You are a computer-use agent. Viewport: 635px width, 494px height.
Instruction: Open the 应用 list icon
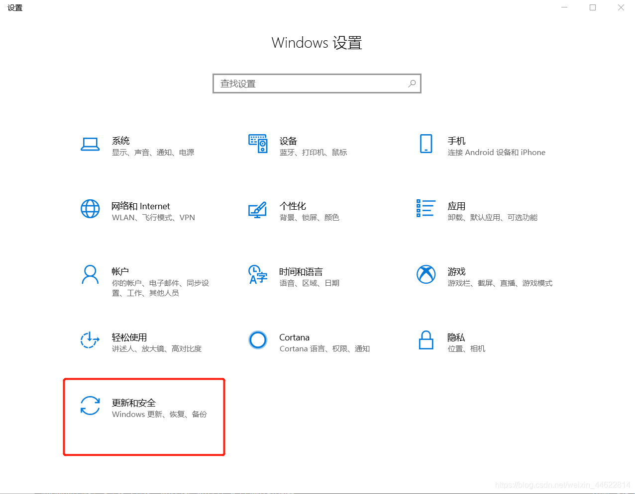(426, 209)
